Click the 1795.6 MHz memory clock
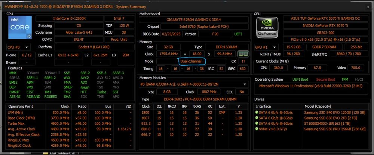 point(168,54)
